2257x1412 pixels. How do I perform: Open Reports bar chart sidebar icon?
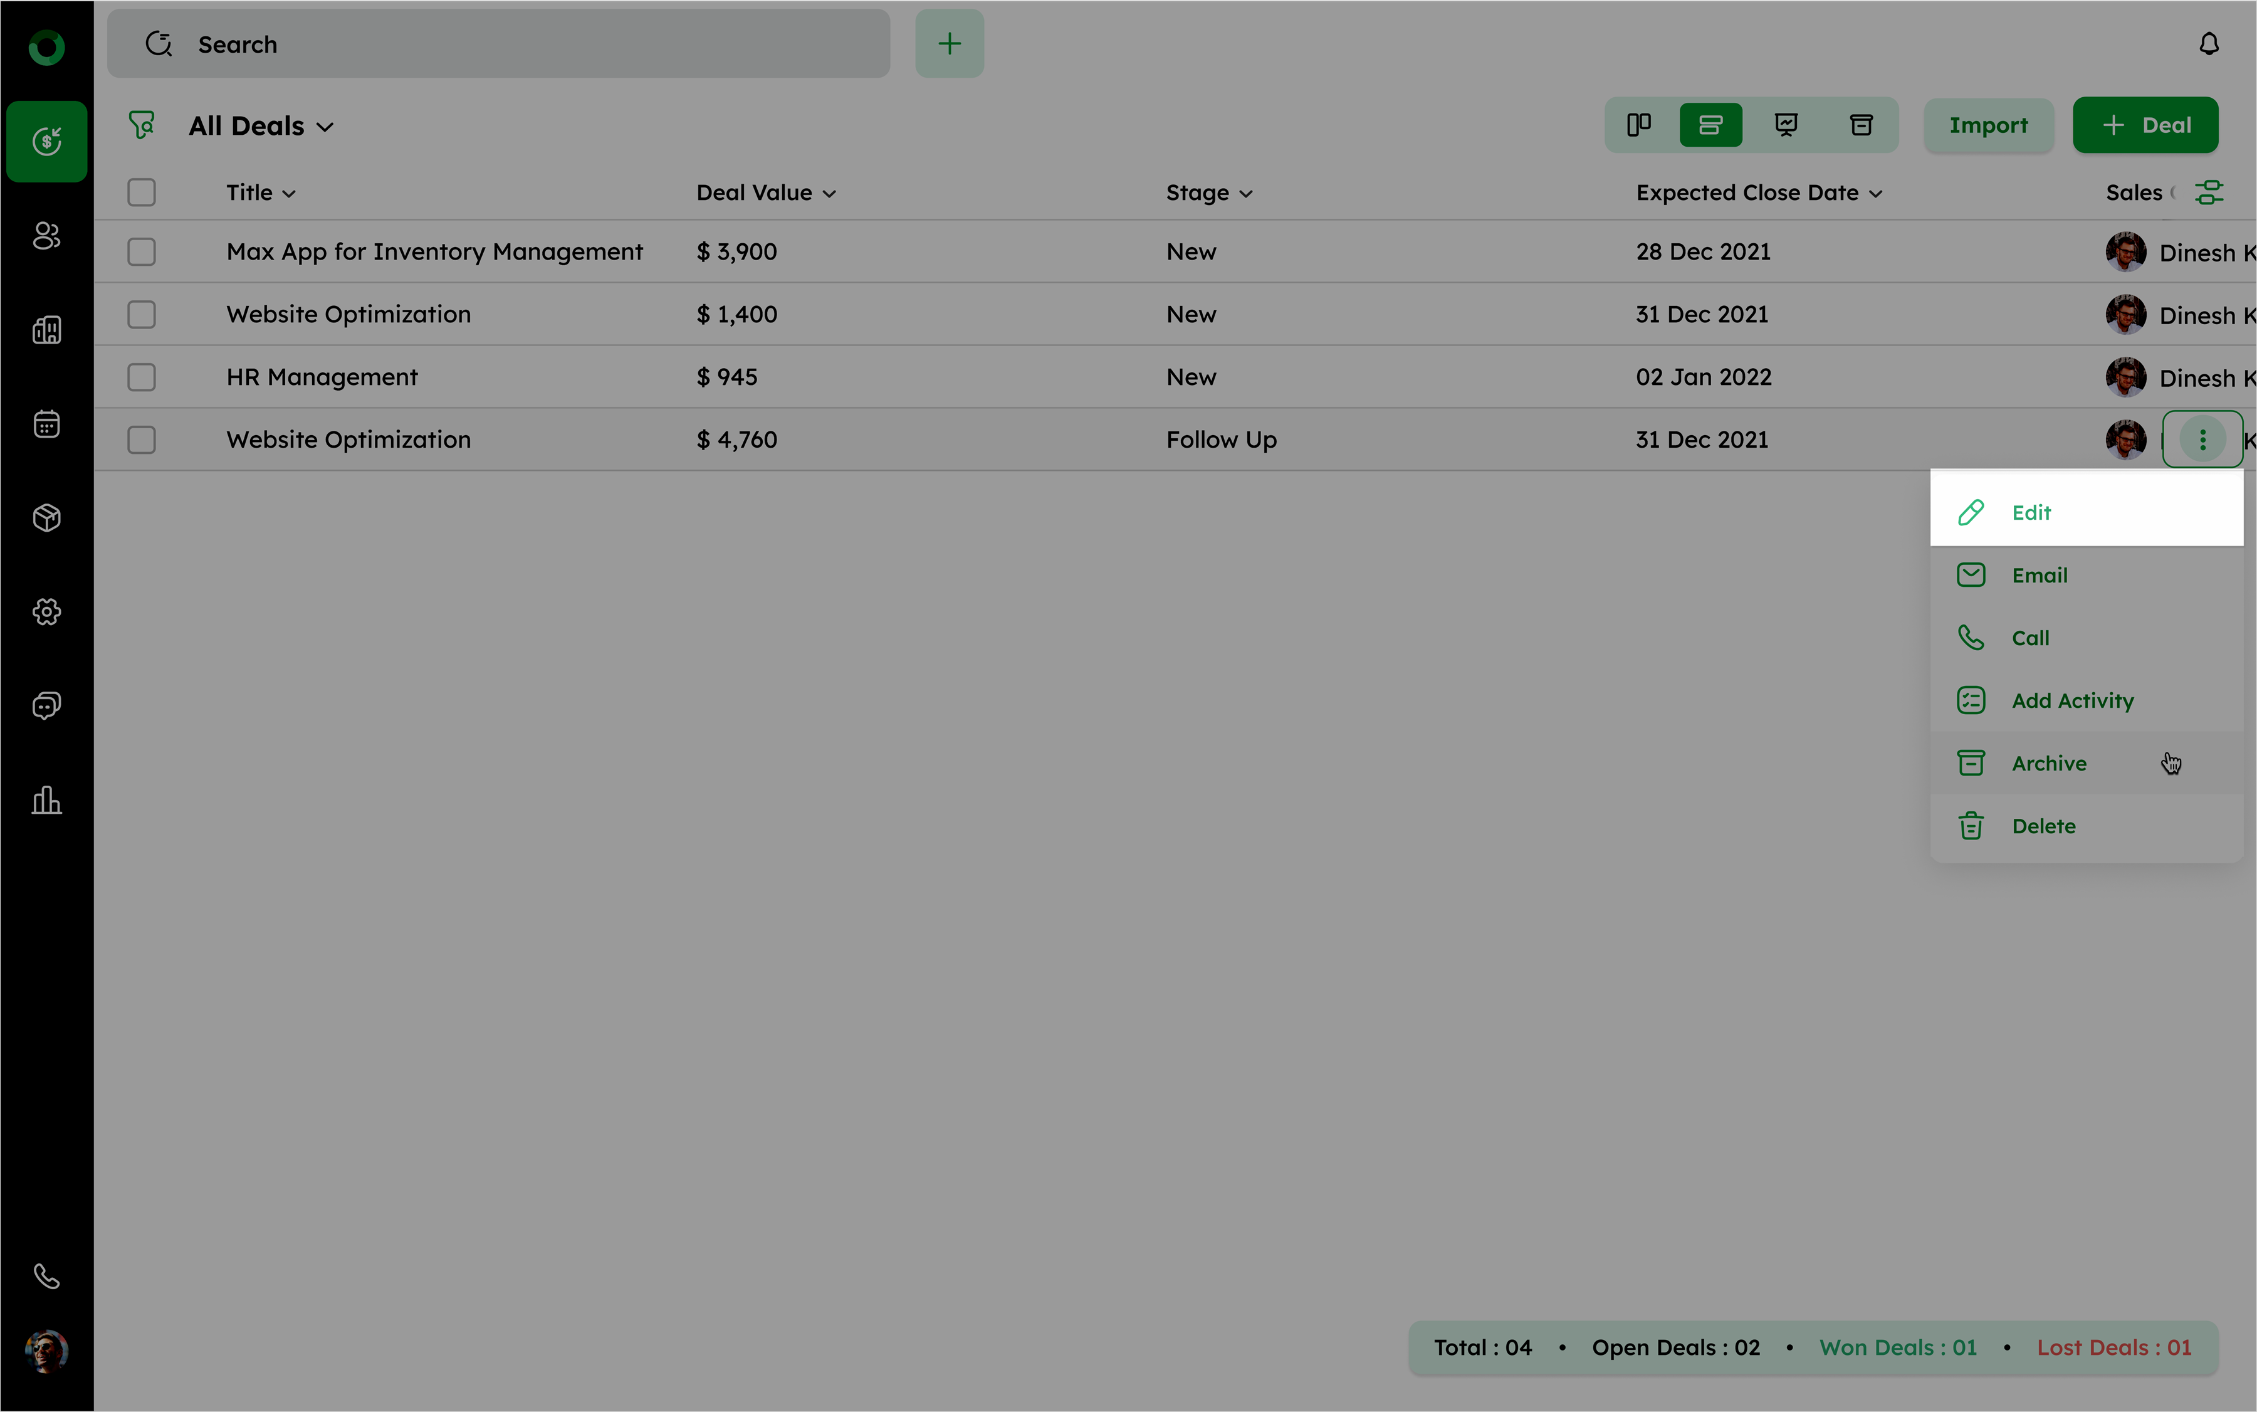coord(46,800)
